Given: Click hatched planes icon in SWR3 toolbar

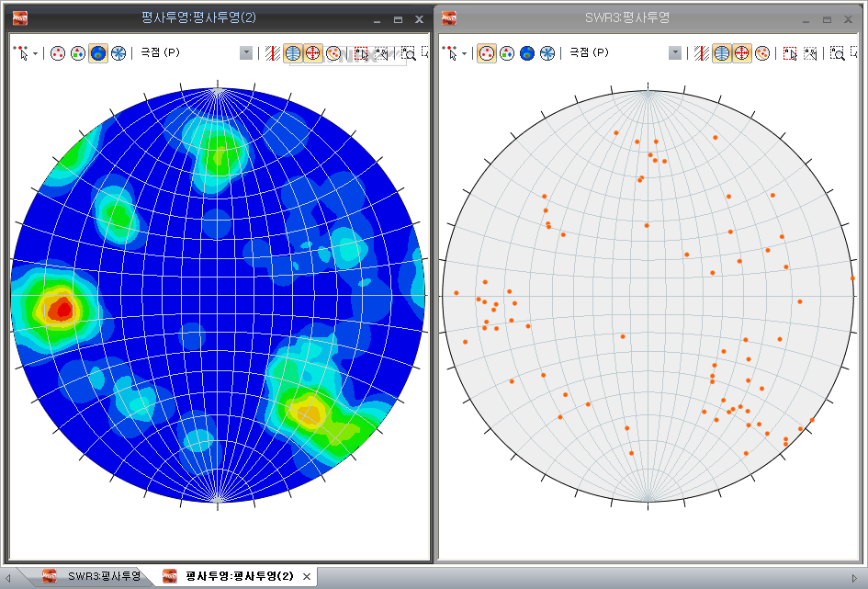Looking at the screenshot, I should [702, 53].
